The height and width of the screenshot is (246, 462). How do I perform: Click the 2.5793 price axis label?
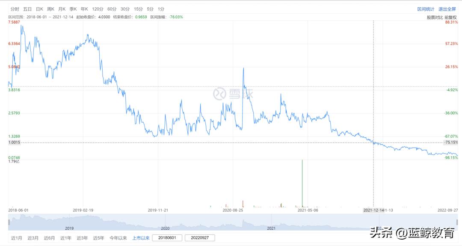click(x=14, y=113)
